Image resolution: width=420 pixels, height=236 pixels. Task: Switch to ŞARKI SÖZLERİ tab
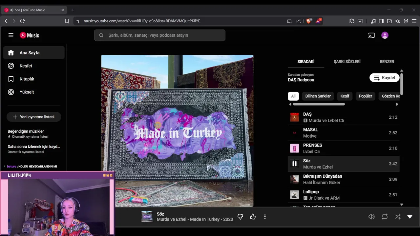tap(347, 61)
